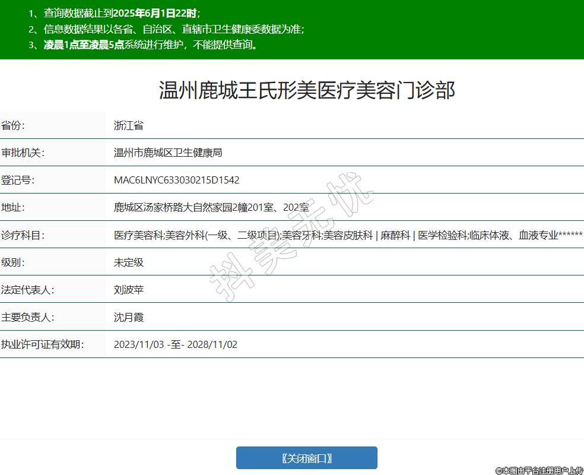Click the 登记号 row label
This screenshot has height=475, width=584.
point(18,180)
